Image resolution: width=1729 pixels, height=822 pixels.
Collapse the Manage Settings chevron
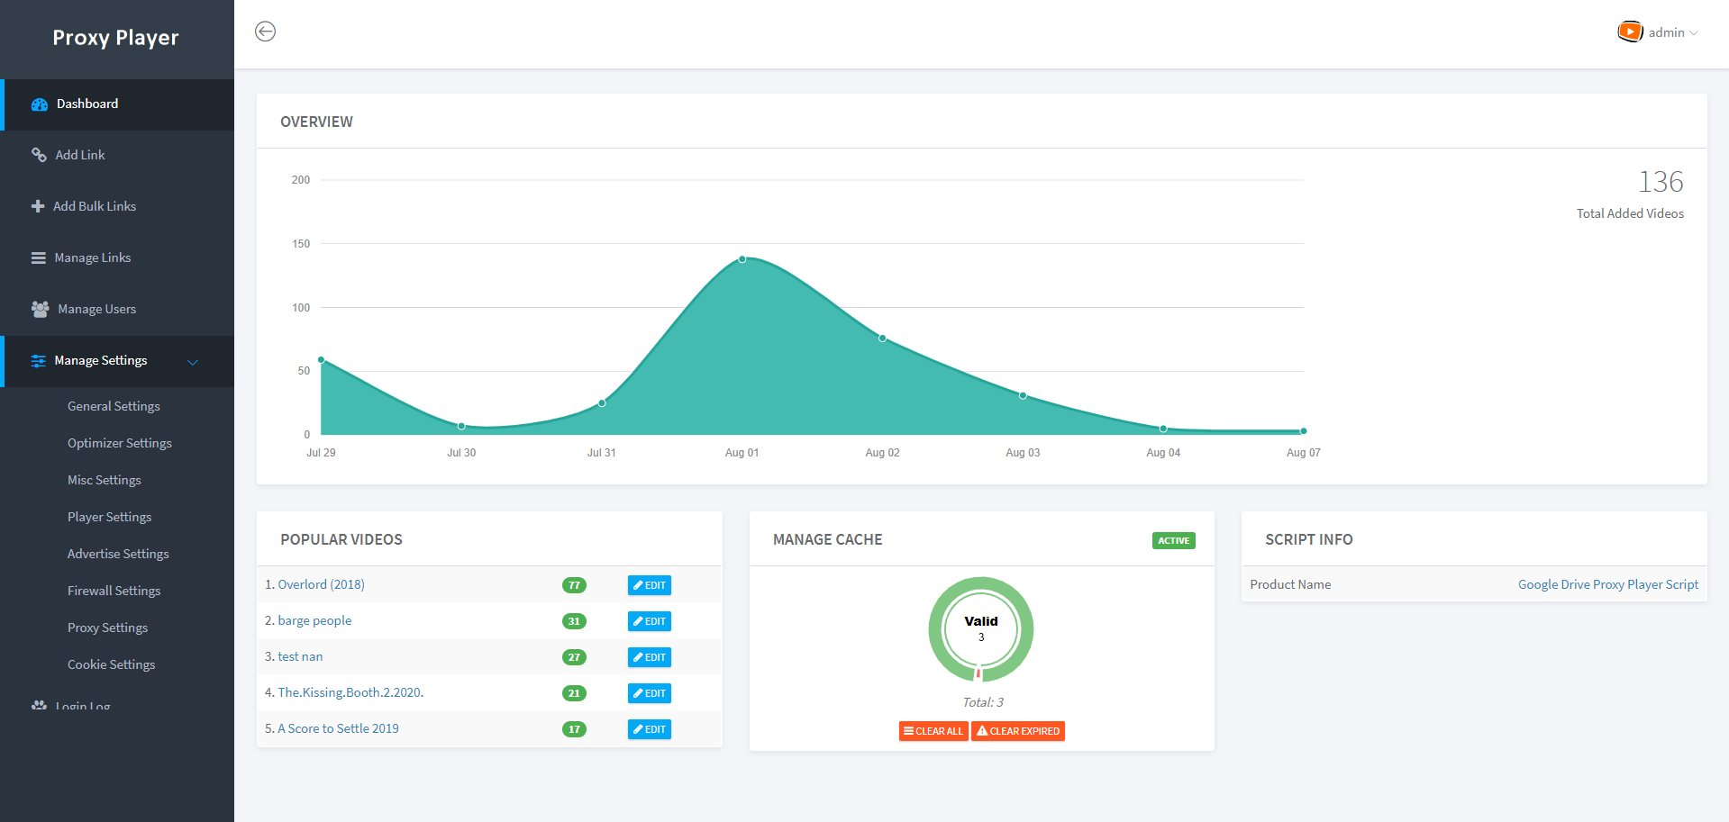point(193,362)
